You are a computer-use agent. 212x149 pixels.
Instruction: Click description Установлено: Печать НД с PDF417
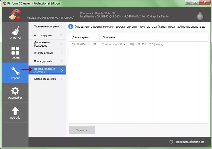[x=132, y=44]
